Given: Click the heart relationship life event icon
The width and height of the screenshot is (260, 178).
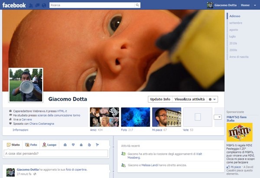Looking at the screenshot, I should click(73, 145).
